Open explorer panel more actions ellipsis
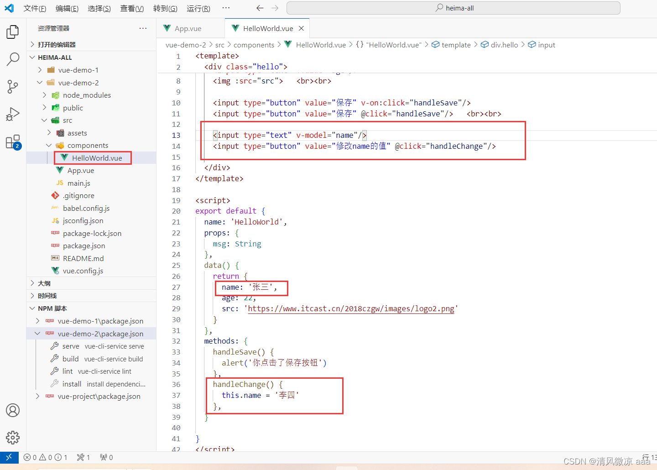657x470 pixels. (x=143, y=28)
